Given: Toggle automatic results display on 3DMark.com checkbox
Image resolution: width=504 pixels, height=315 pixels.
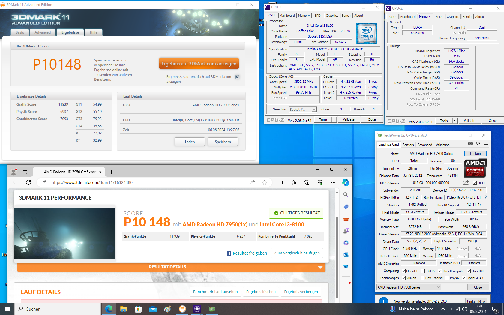Looking at the screenshot, I should [237, 77].
